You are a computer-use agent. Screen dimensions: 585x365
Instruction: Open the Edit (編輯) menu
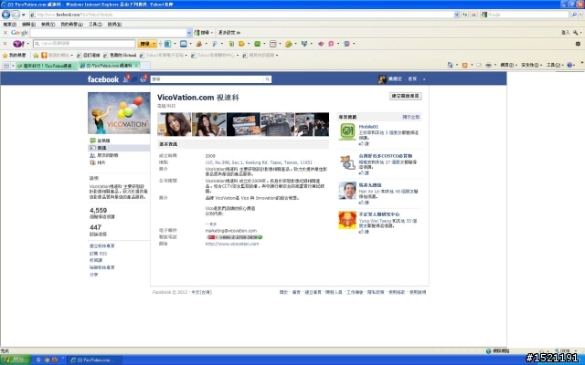28,25
